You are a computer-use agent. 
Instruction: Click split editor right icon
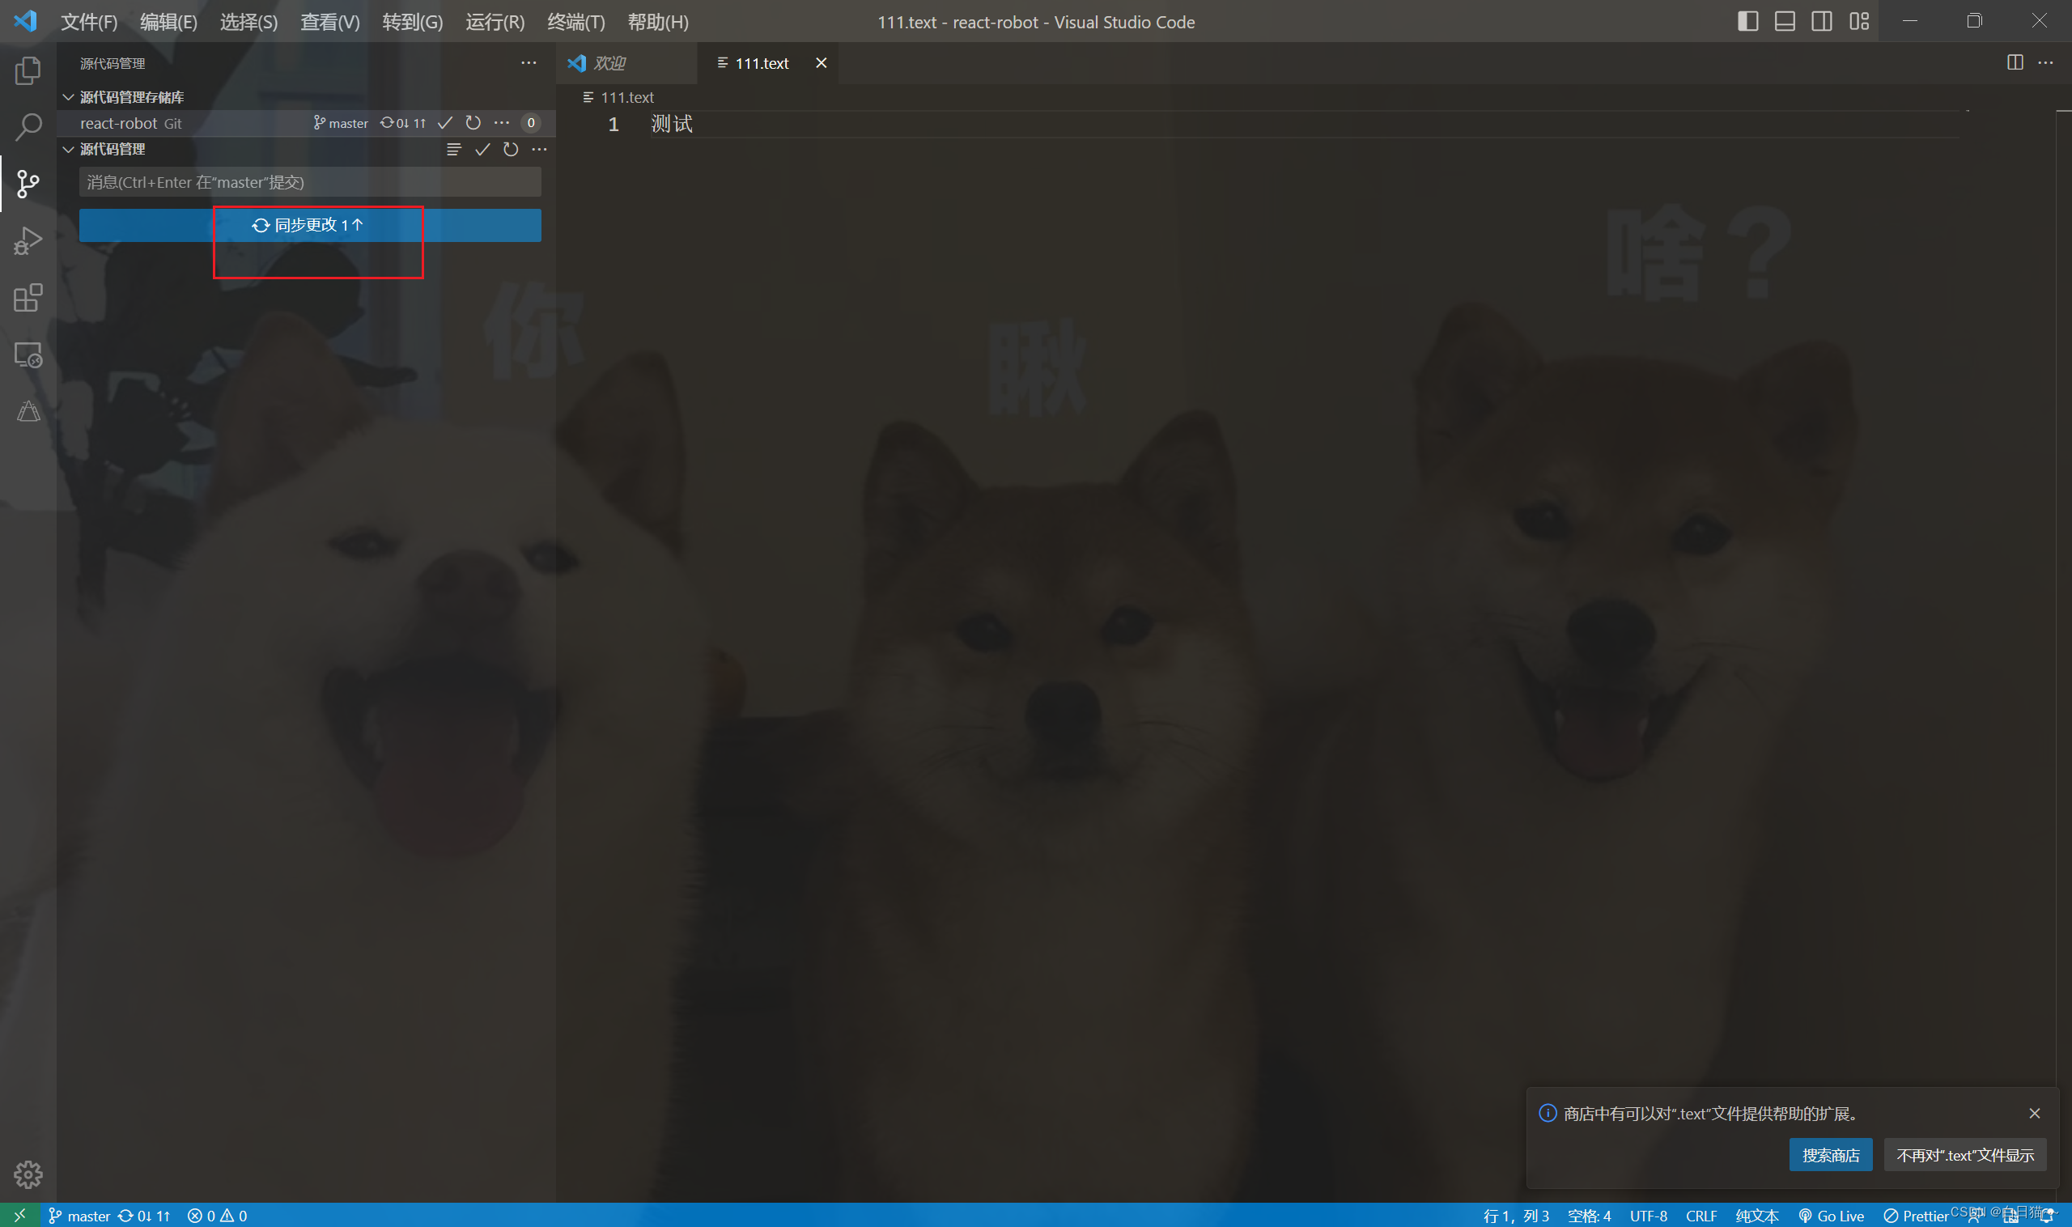2014,63
